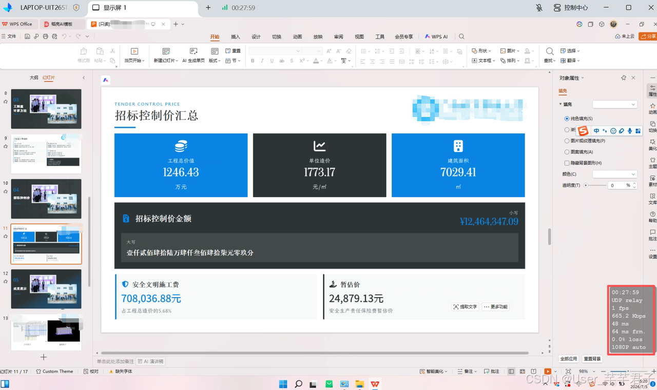Click the 重置背景 button
This screenshot has width=657, height=390.
pos(592,359)
